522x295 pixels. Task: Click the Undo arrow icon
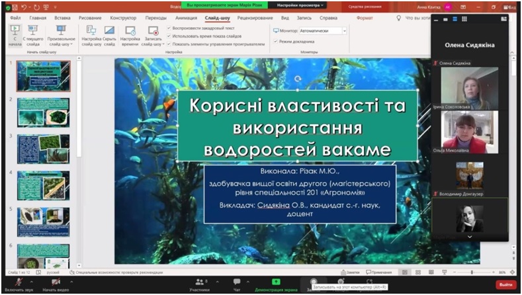click(24, 7)
